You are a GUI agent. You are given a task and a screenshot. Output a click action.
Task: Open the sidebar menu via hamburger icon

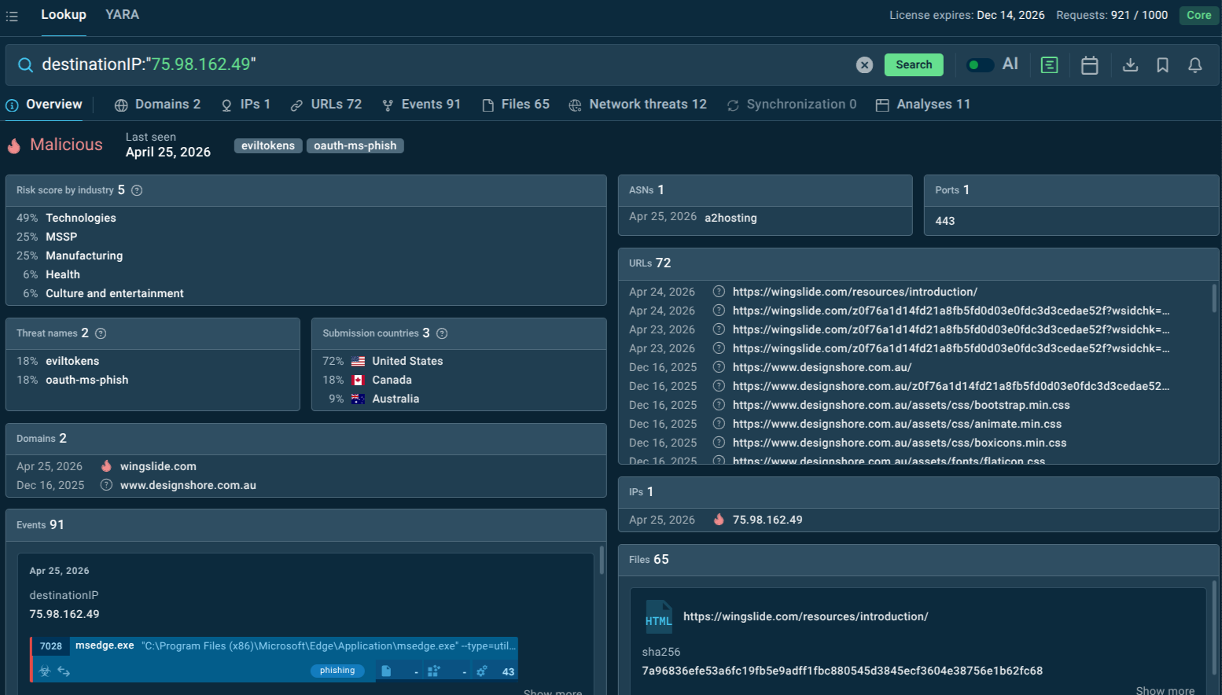tap(12, 15)
